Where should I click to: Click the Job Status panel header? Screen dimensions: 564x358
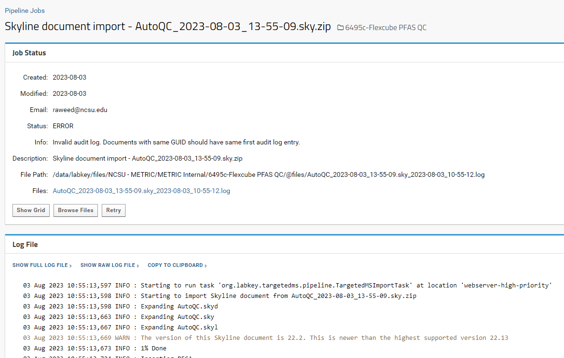click(x=29, y=53)
